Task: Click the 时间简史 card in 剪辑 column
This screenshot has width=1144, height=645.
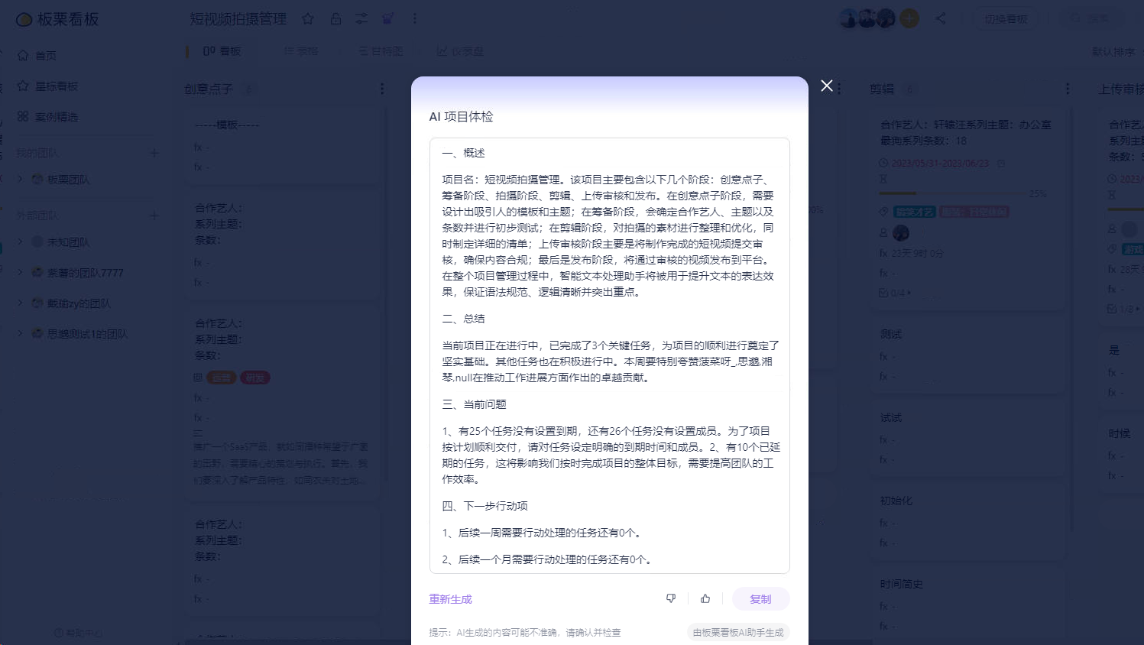Action: click(967, 604)
